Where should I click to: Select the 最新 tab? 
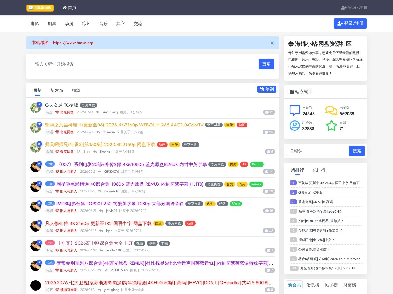[x=37, y=90]
